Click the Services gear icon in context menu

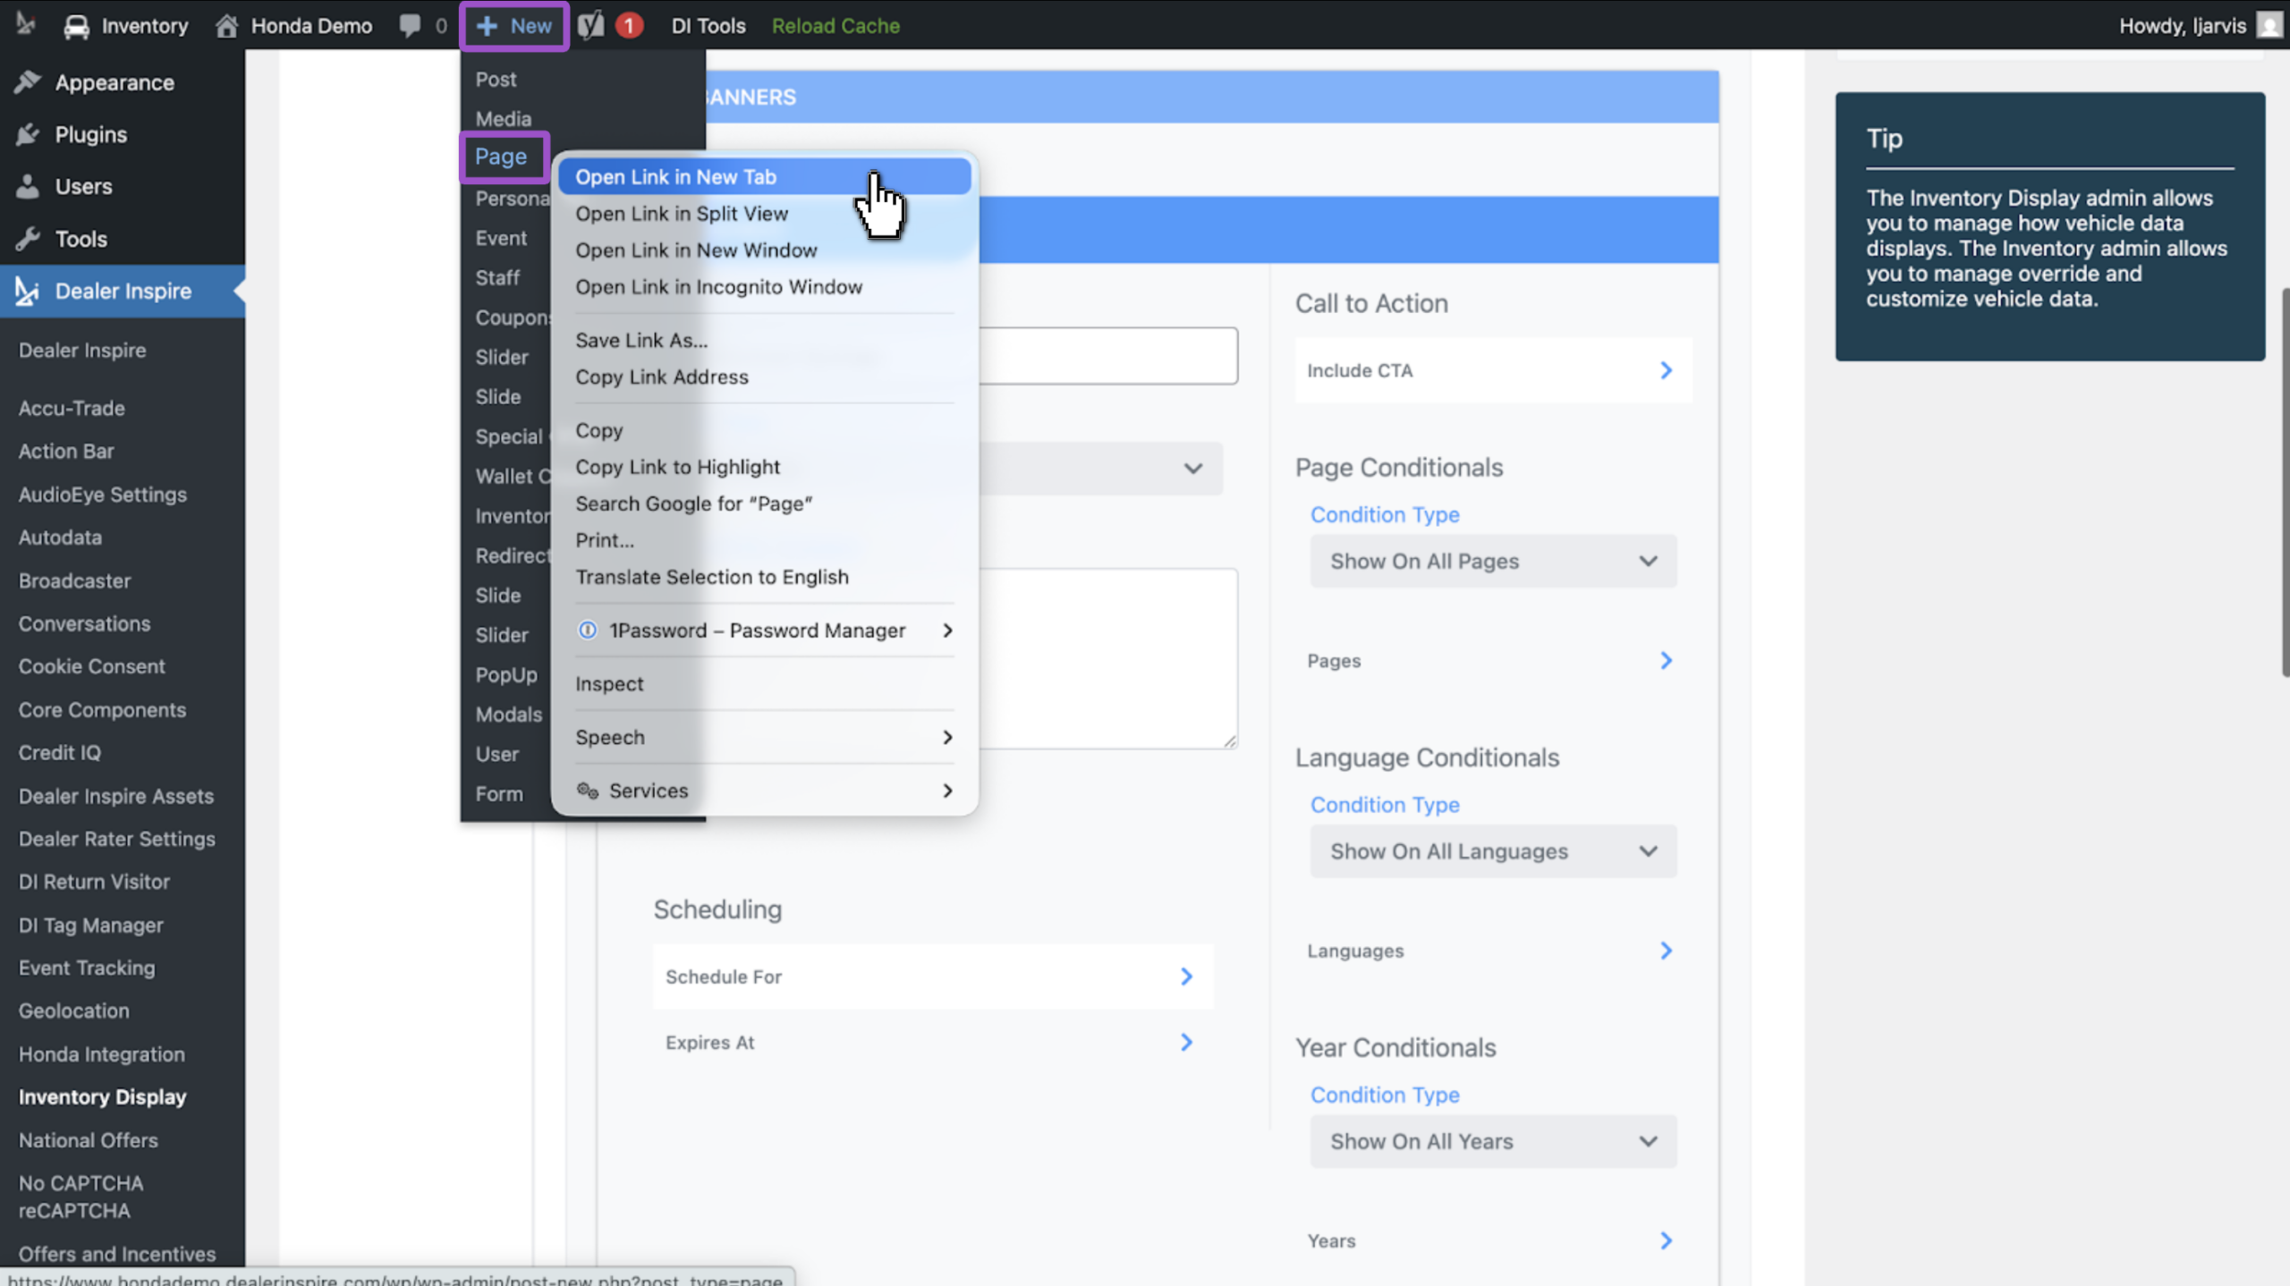point(588,791)
